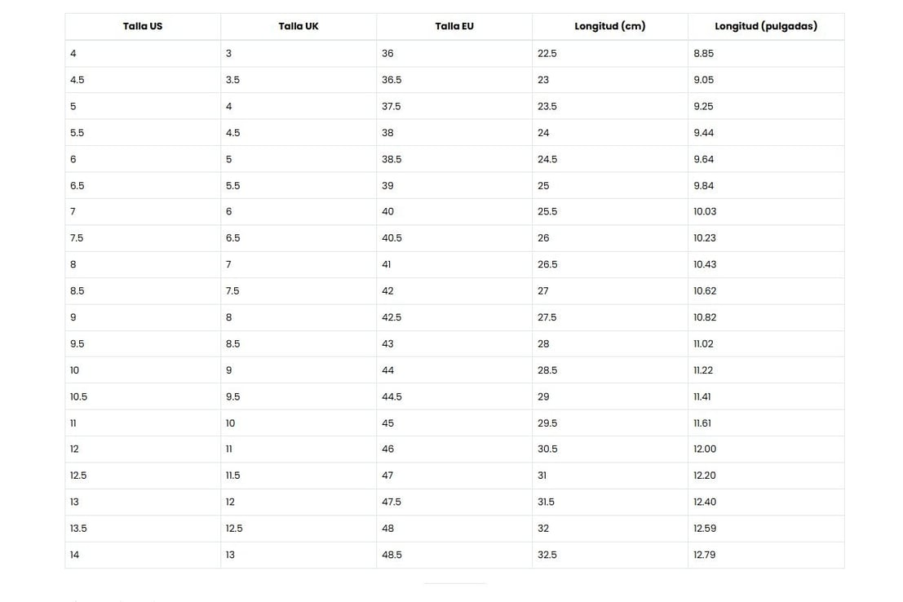Screen dimensions: 903x602
Task: Click the 23.5 cm length cell
Action: [610, 107]
